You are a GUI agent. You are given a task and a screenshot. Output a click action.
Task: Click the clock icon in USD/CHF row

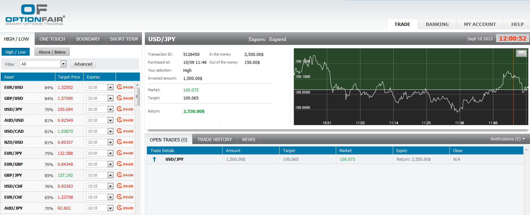(x=119, y=186)
